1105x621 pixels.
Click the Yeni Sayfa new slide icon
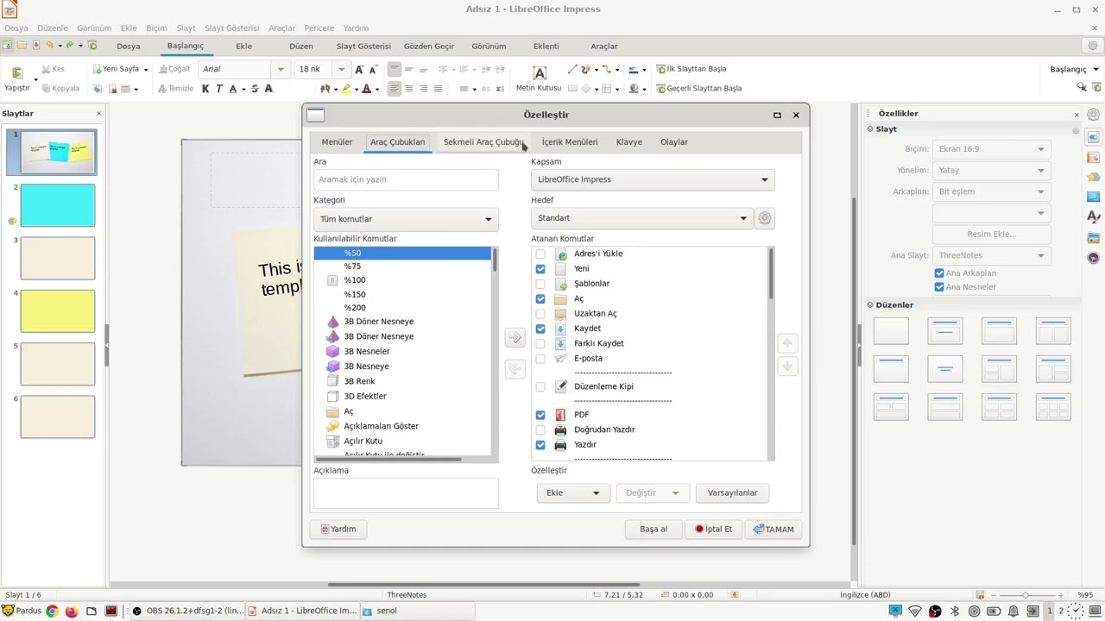pyautogui.click(x=98, y=69)
